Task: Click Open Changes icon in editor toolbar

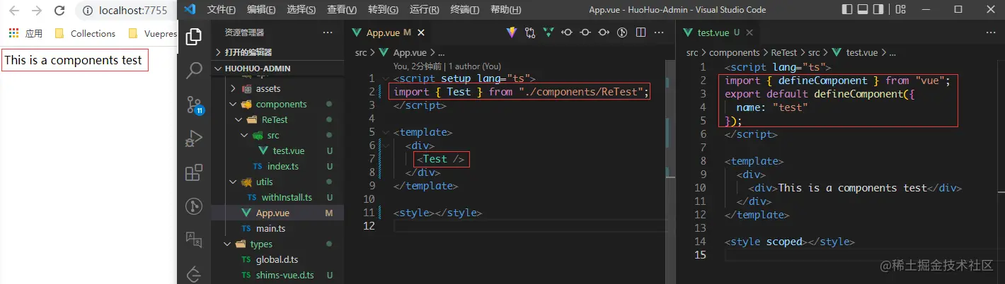Action: 530,32
